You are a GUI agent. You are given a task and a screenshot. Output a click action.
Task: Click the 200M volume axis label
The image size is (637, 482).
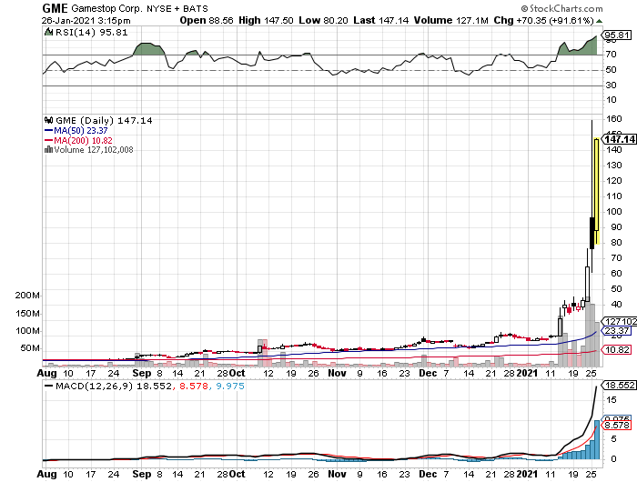27,296
